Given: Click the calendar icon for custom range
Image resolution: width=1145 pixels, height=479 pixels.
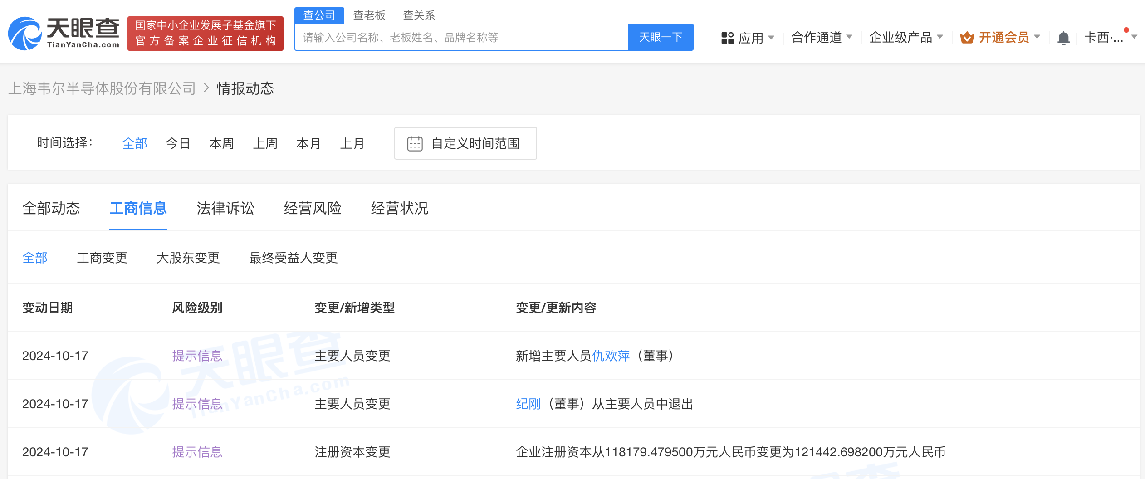Looking at the screenshot, I should pyautogui.click(x=415, y=144).
